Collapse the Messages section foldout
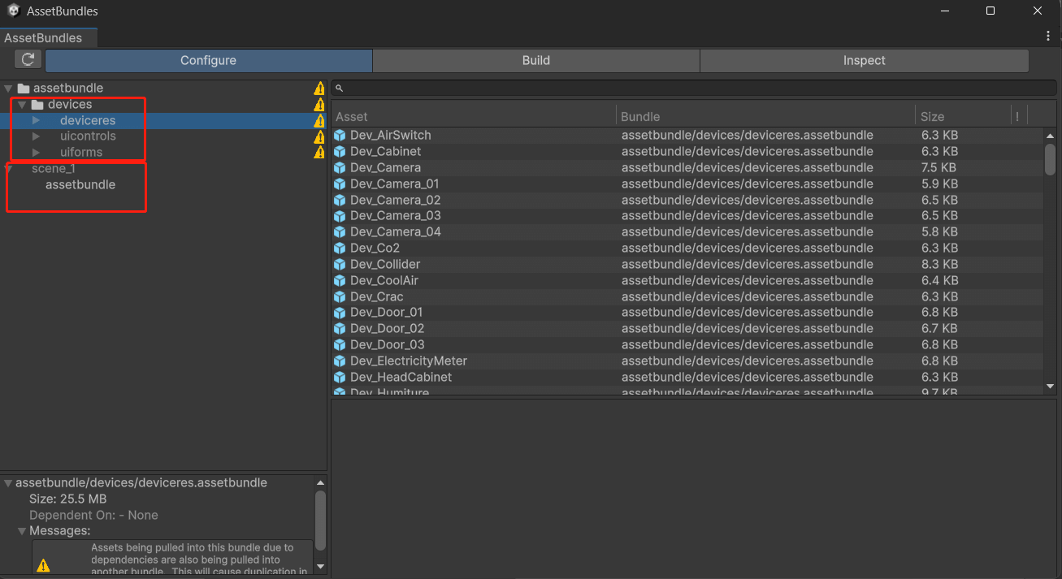 [22, 531]
